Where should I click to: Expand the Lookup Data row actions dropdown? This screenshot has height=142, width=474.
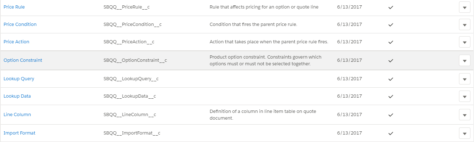click(464, 96)
